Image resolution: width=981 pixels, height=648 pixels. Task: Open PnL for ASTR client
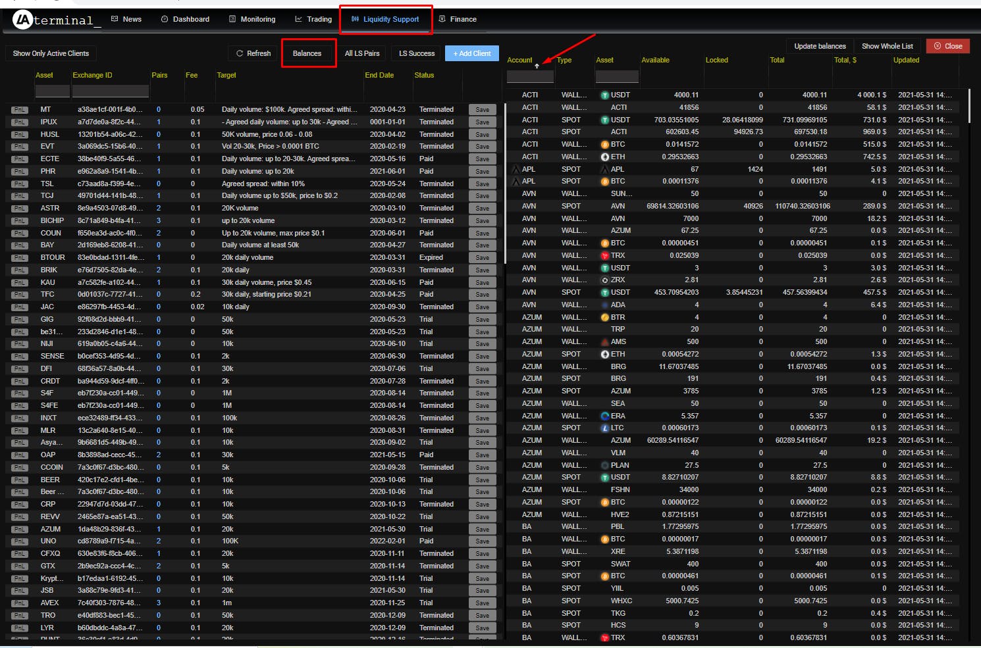[20, 209]
